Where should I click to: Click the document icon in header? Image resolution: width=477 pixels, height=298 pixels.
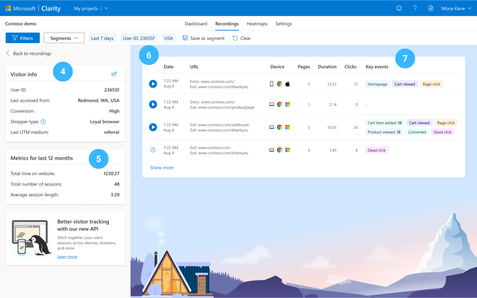coord(431,8)
